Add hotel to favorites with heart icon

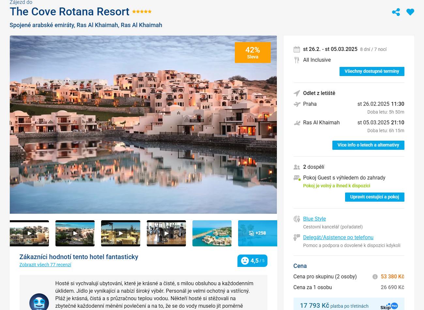[x=410, y=12]
